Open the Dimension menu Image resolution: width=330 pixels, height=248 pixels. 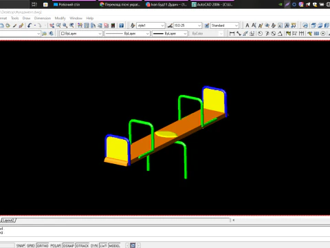[x=43, y=18]
